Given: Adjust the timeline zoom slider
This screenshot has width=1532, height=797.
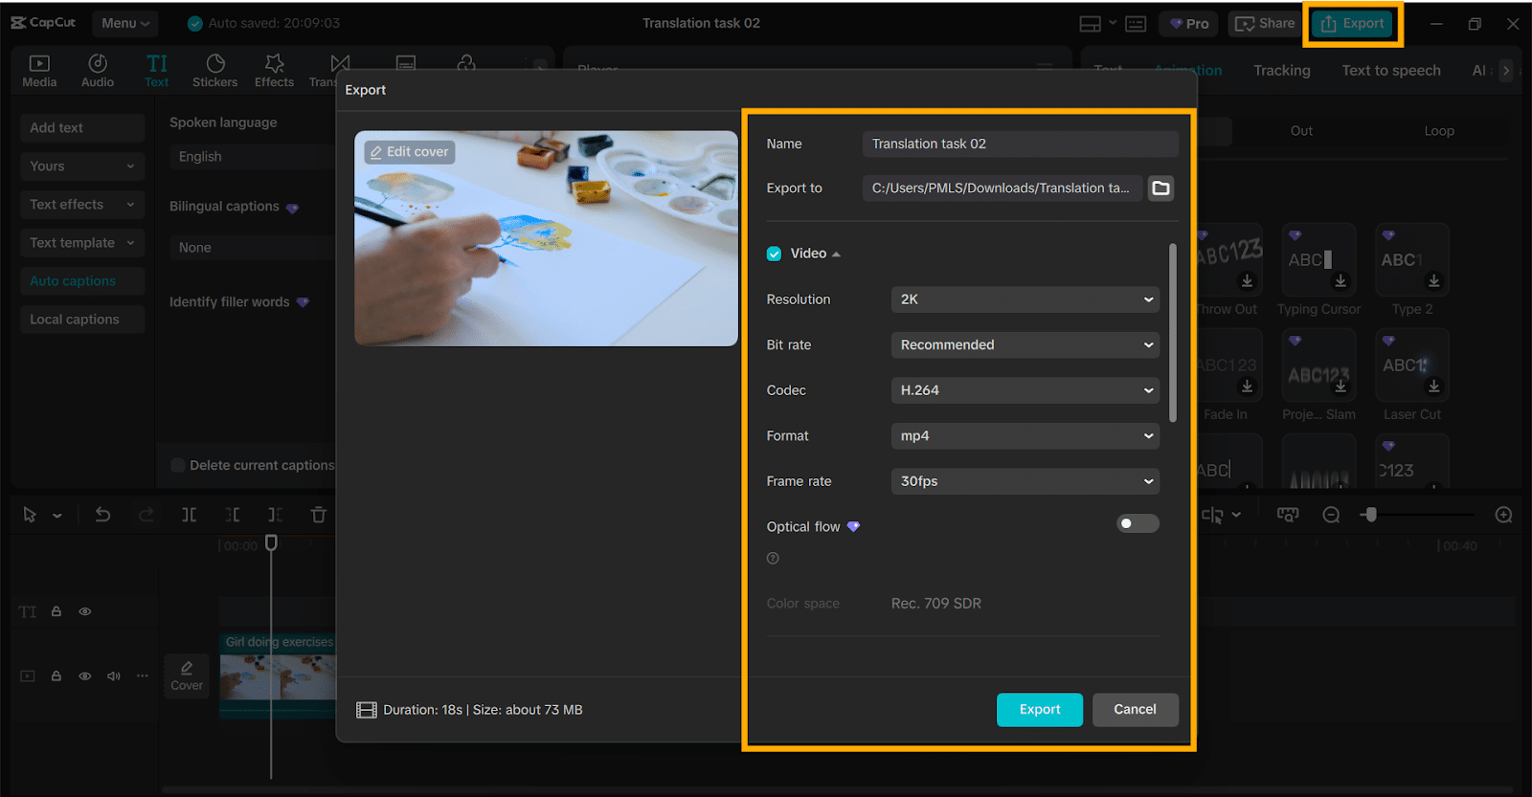Looking at the screenshot, I should 1370,515.
